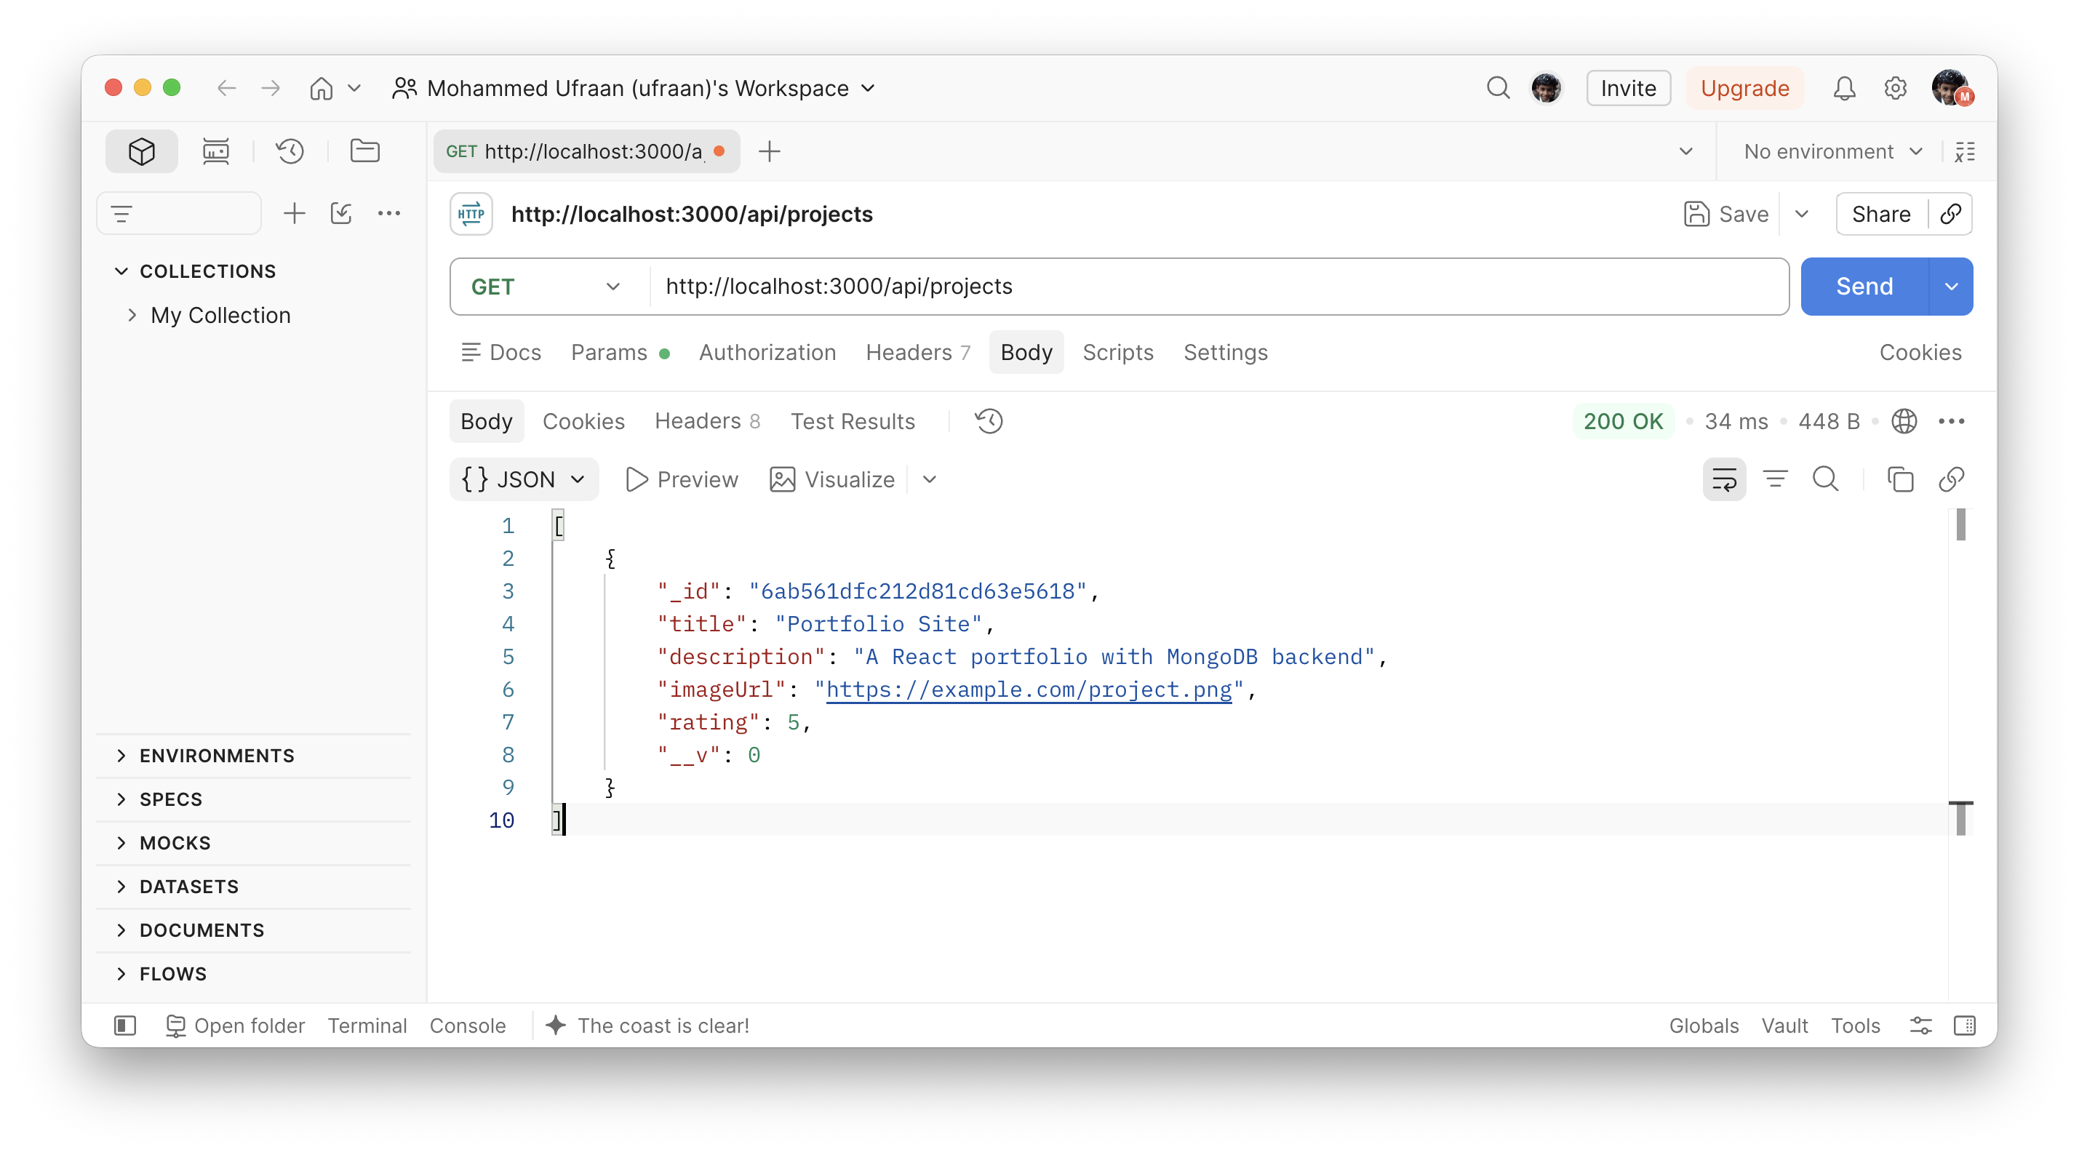Open the History clock icon in sidebar
This screenshot has height=1155, width=2079.
290,151
